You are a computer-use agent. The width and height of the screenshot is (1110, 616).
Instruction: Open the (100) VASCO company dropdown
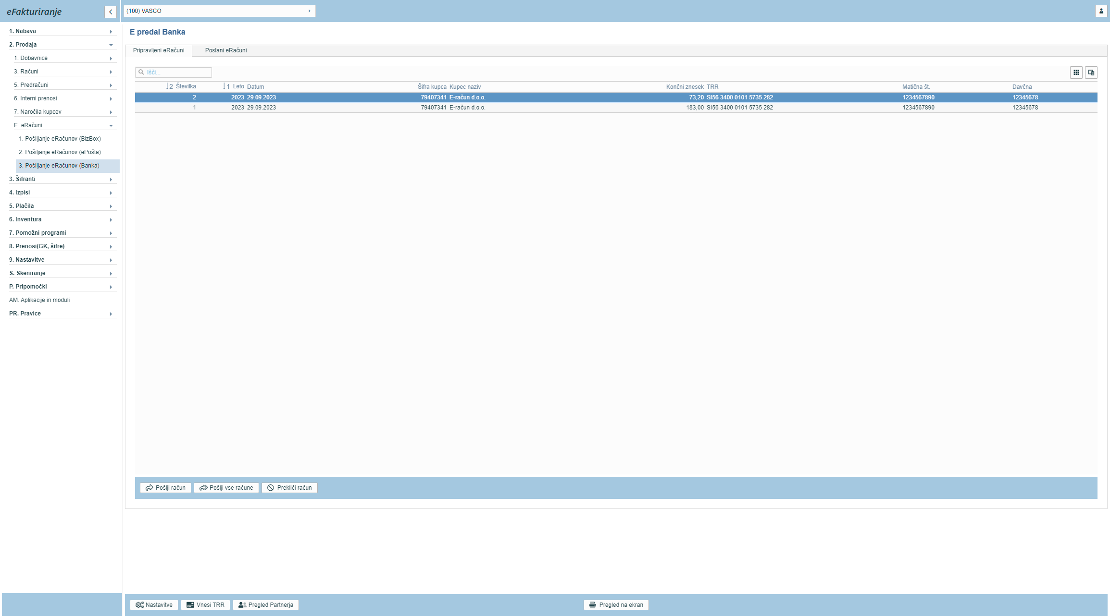[220, 11]
